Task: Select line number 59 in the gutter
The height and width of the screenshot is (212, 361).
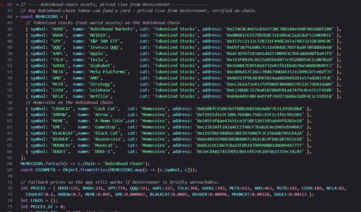Action: (9, 109)
